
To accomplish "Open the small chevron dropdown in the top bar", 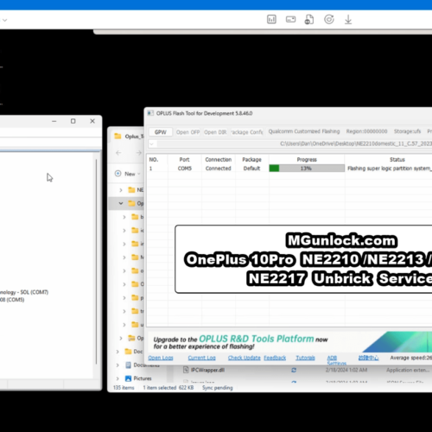I will [x=5, y=20].
